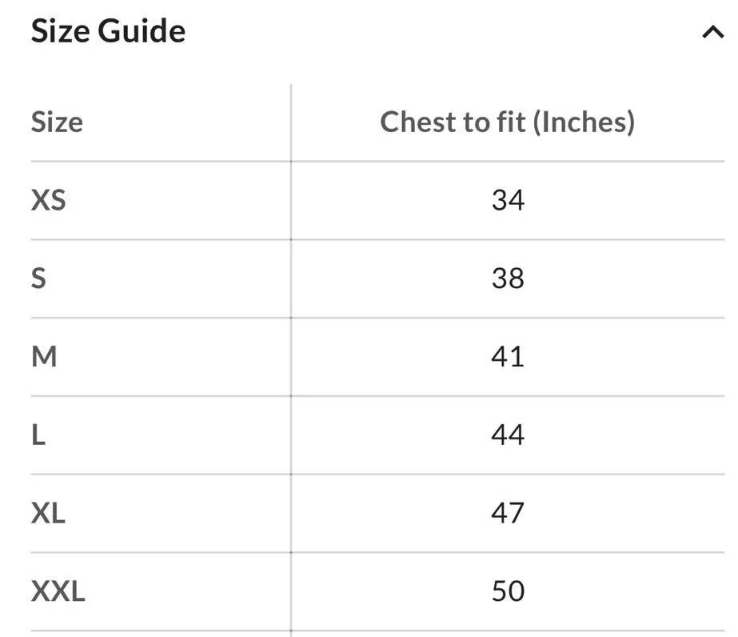Click chest value 41
The image size is (738, 637).
pyautogui.click(x=508, y=356)
